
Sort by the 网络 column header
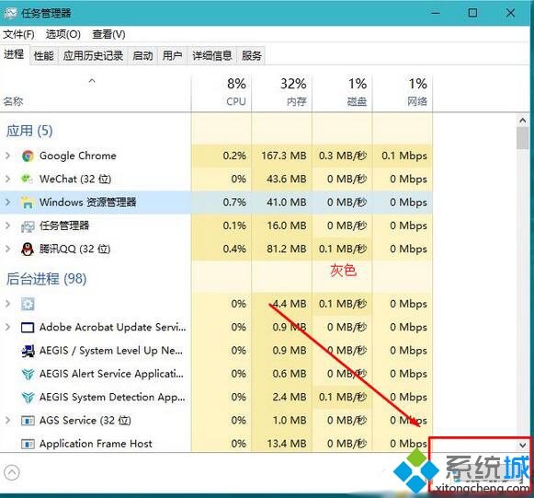click(x=403, y=92)
